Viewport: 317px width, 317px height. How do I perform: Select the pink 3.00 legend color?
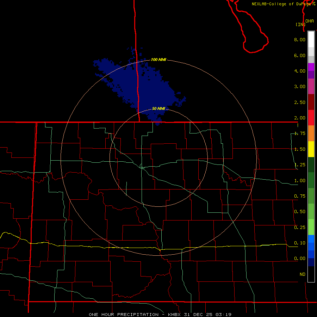pos(311,86)
